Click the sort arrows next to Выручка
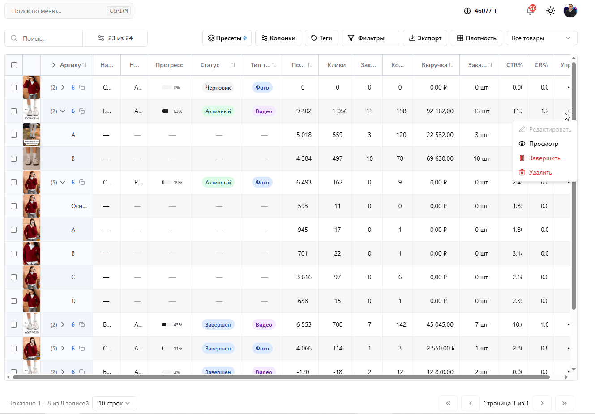 tap(451, 65)
